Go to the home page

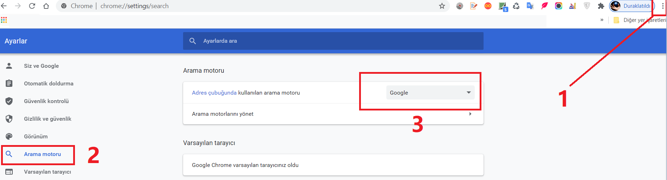(x=46, y=6)
